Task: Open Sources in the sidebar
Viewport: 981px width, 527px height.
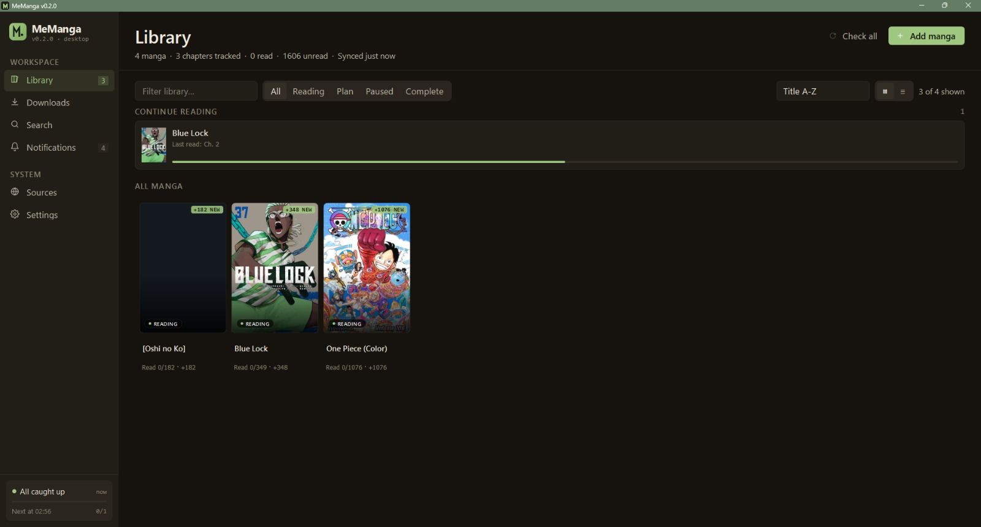Action: (59, 192)
